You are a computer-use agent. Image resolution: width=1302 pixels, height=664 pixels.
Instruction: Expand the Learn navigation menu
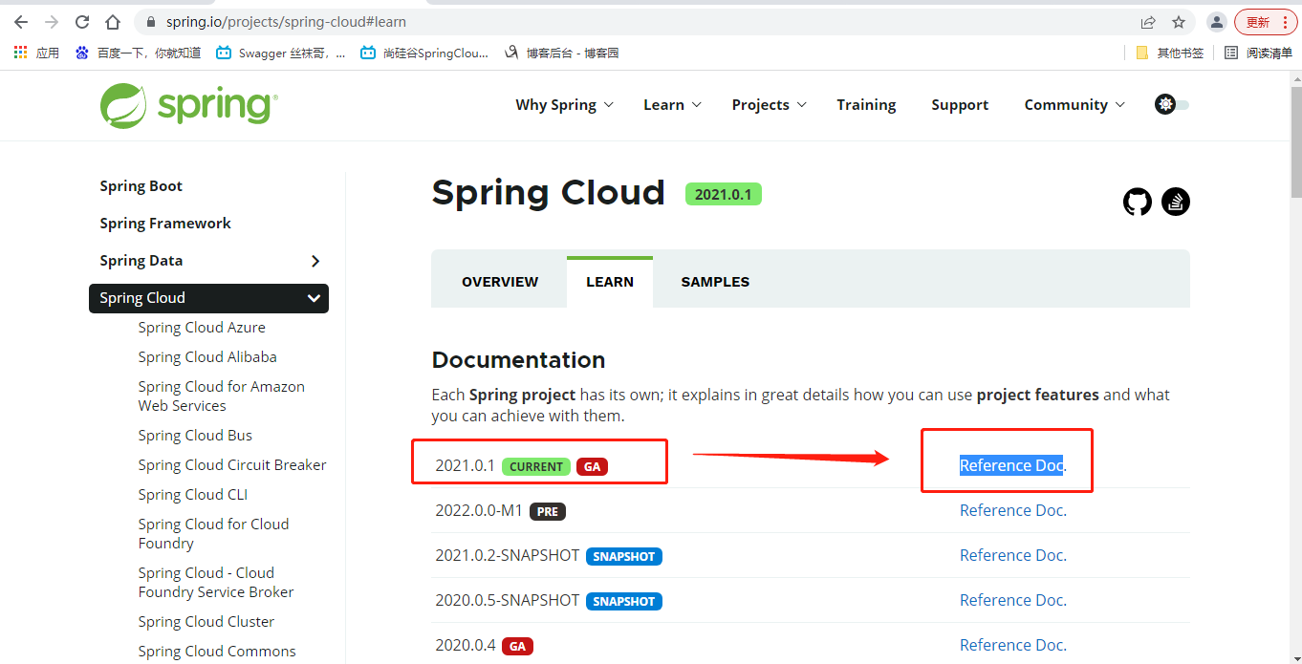(x=673, y=105)
